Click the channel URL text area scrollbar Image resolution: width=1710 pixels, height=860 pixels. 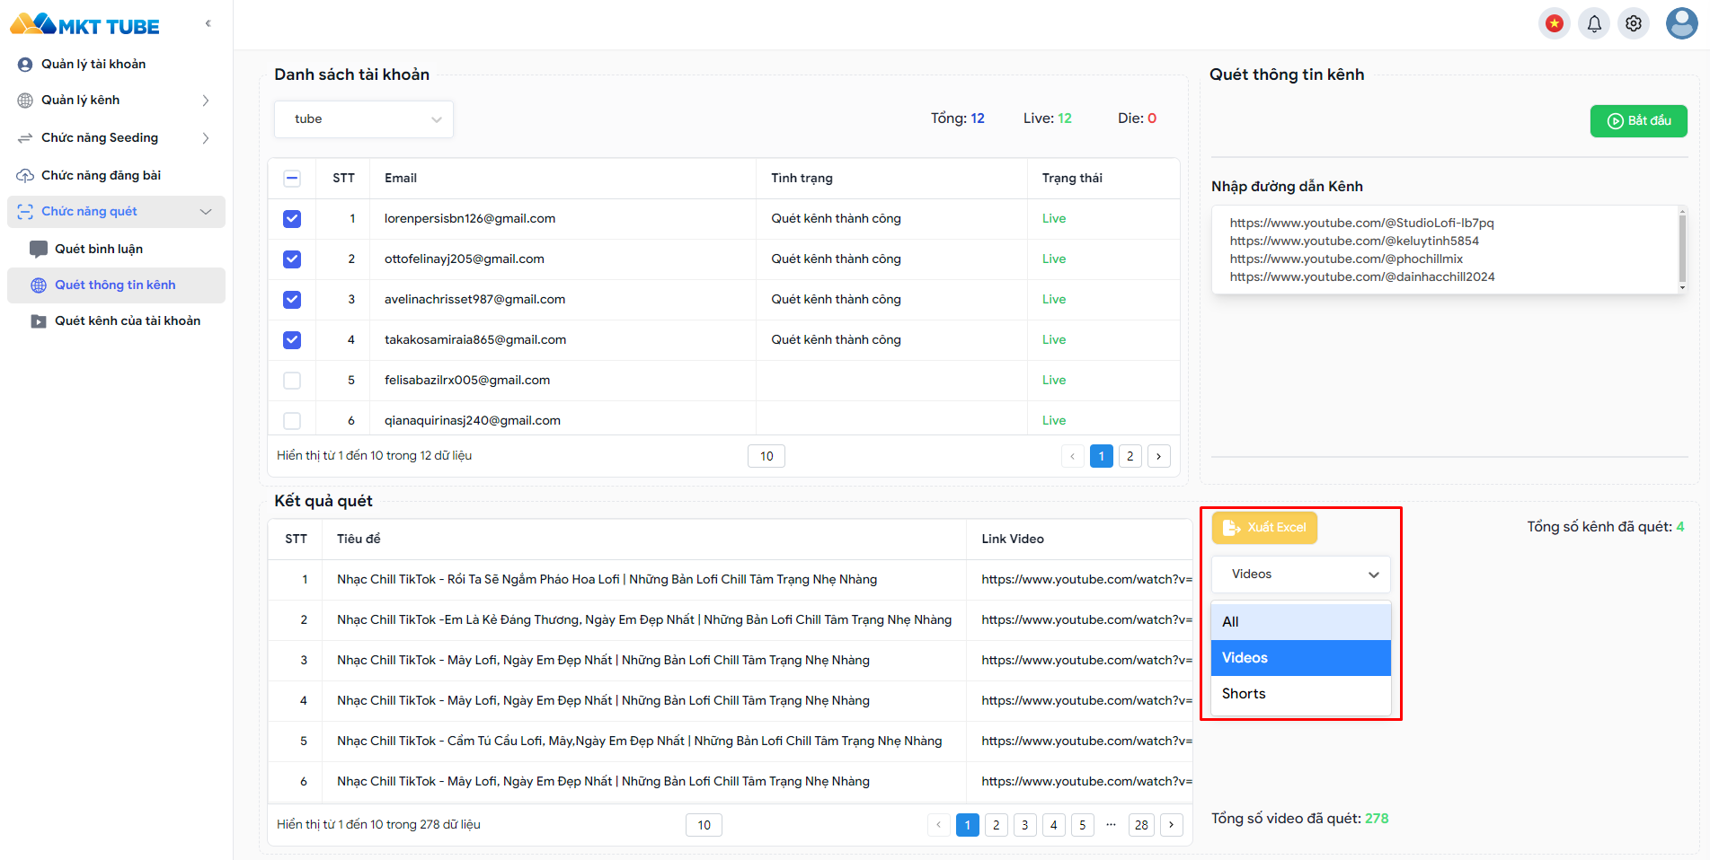pyautogui.click(x=1682, y=250)
